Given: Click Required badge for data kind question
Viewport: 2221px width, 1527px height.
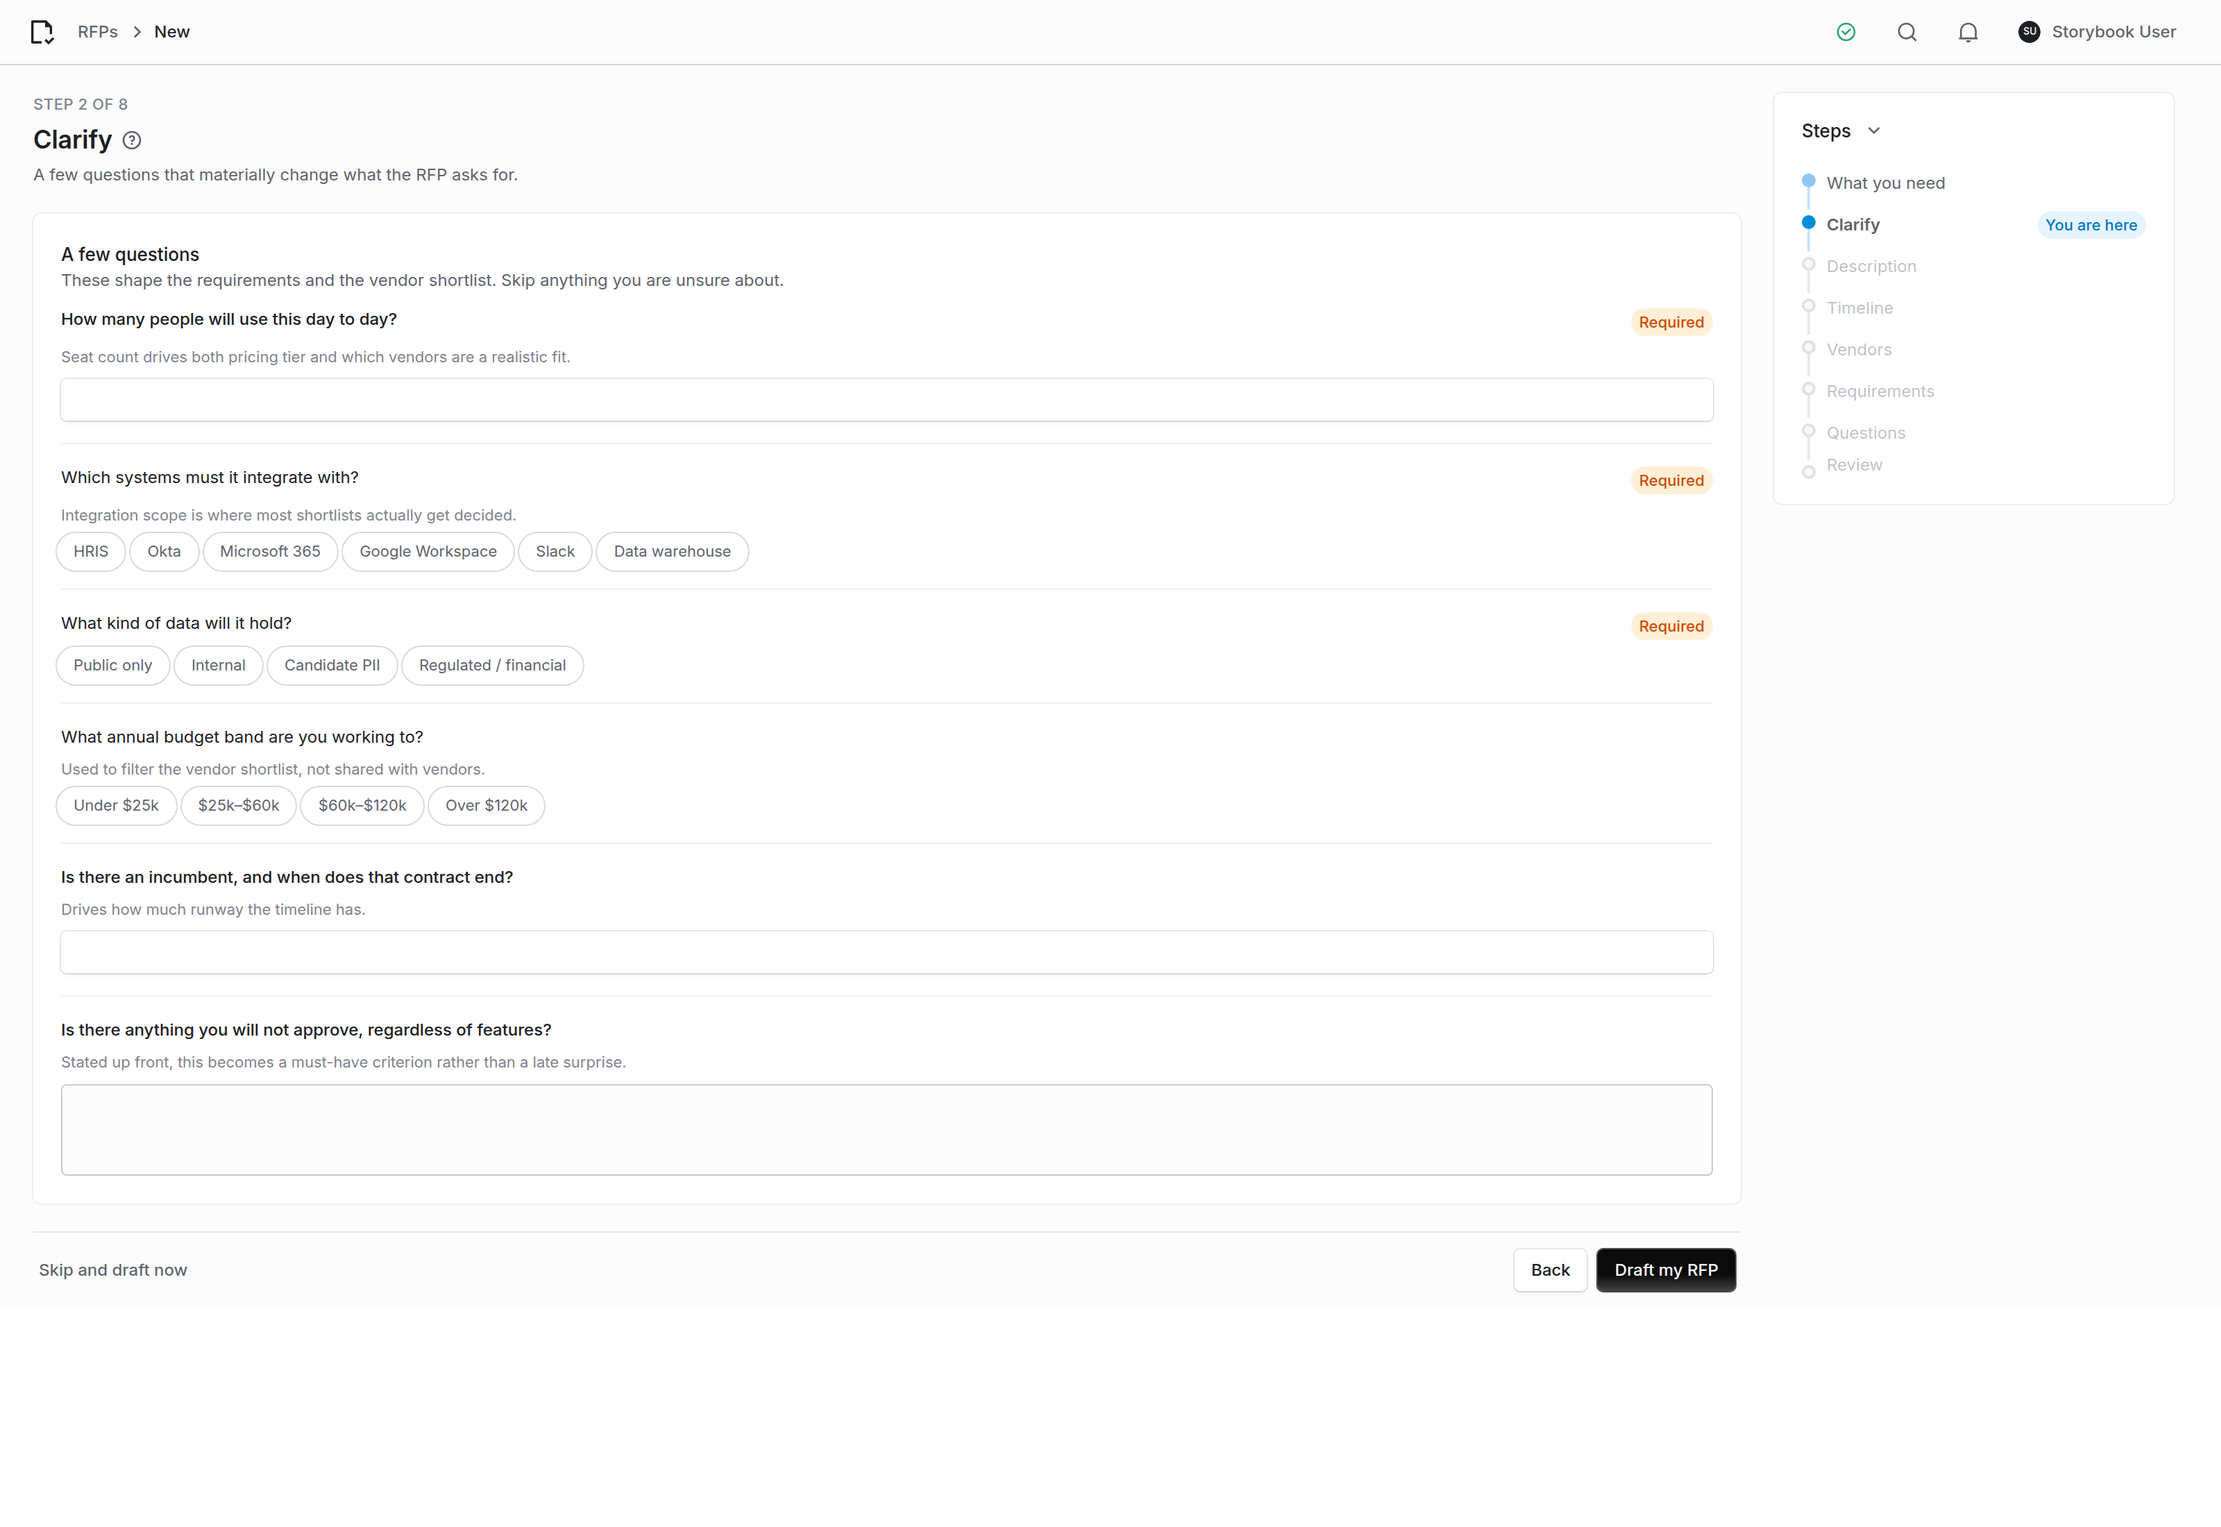Looking at the screenshot, I should 1671,627.
